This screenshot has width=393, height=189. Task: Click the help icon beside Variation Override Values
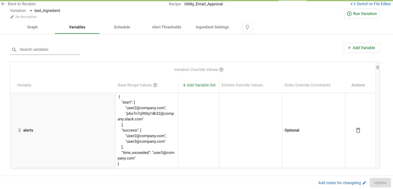221,69
